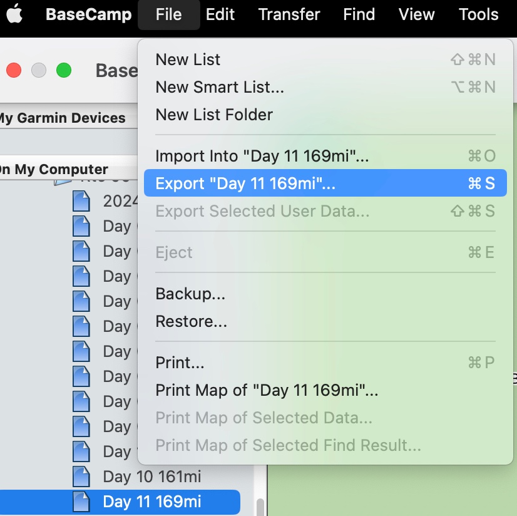Close the BaseCamp window with red button
The width and height of the screenshot is (517, 516).
[x=14, y=70]
